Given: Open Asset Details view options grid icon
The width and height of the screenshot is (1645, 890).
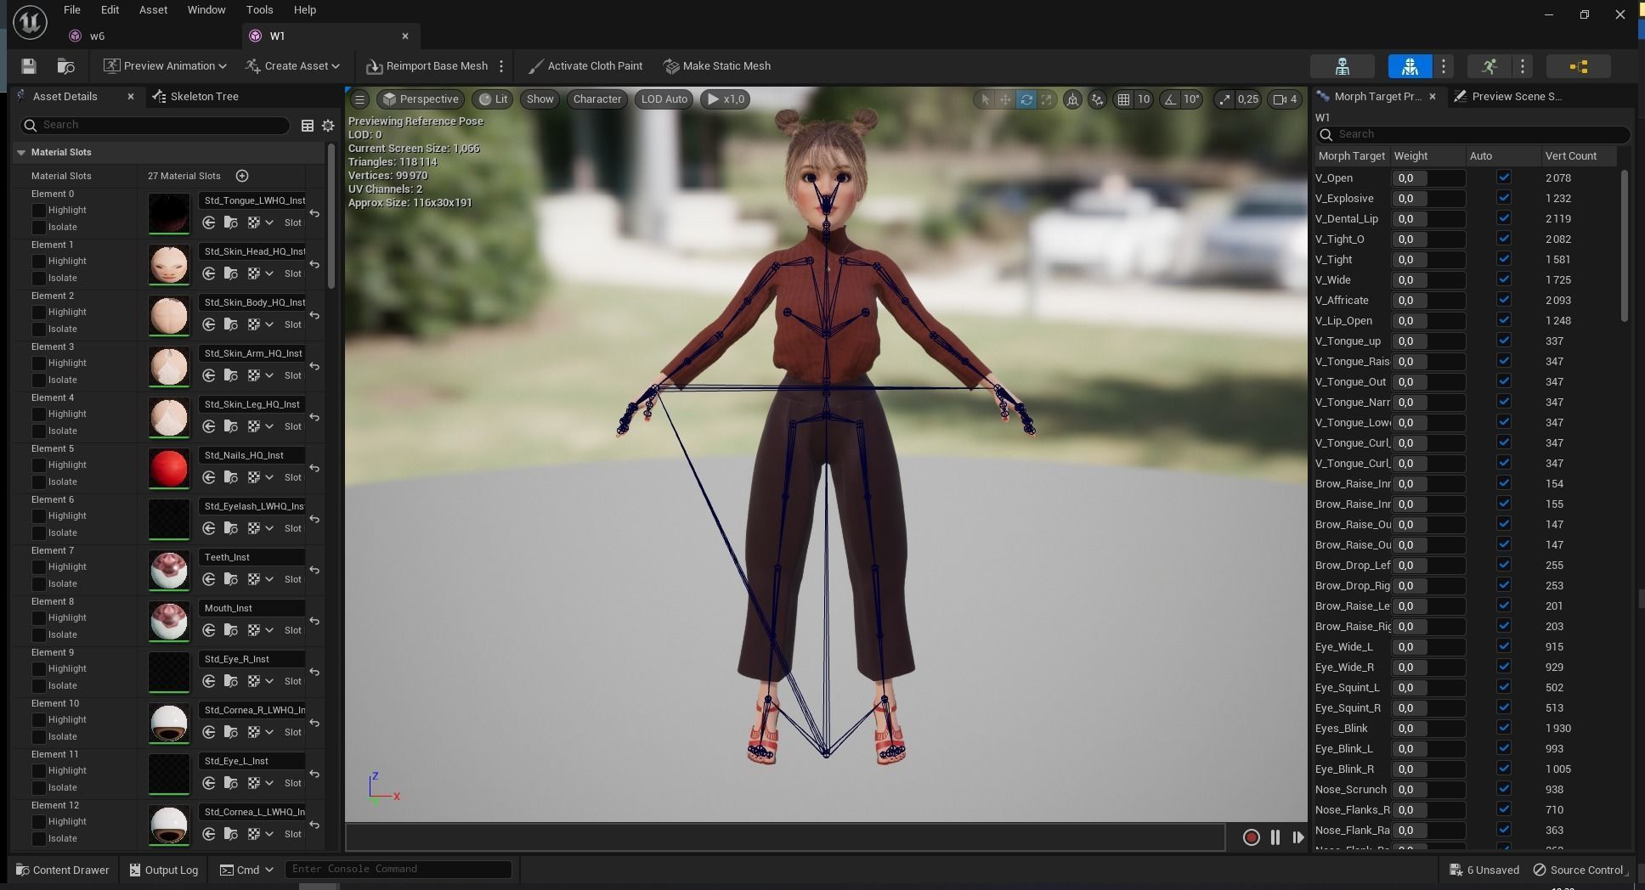Looking at the screenshot, I should [308, 126].
